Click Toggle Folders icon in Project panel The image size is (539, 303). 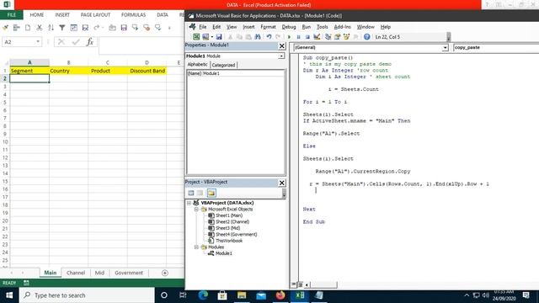[x=211, y=193]
